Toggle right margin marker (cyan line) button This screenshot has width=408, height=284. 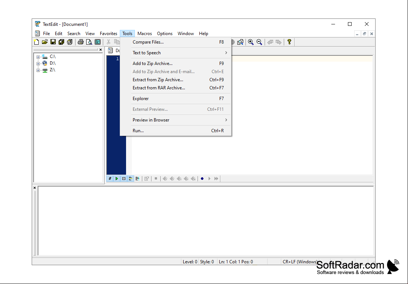click(x=137, y=179)
